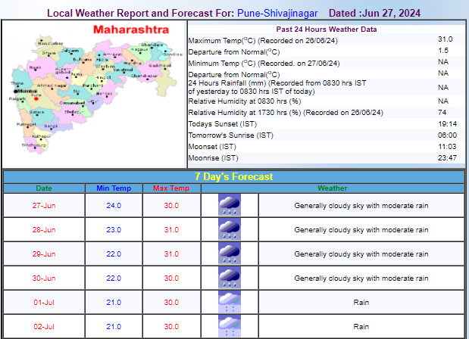This screenshot has width=469, height=339.
Task: Click the 29-Jun moderate rain weather icon
Action: [230, 253]
